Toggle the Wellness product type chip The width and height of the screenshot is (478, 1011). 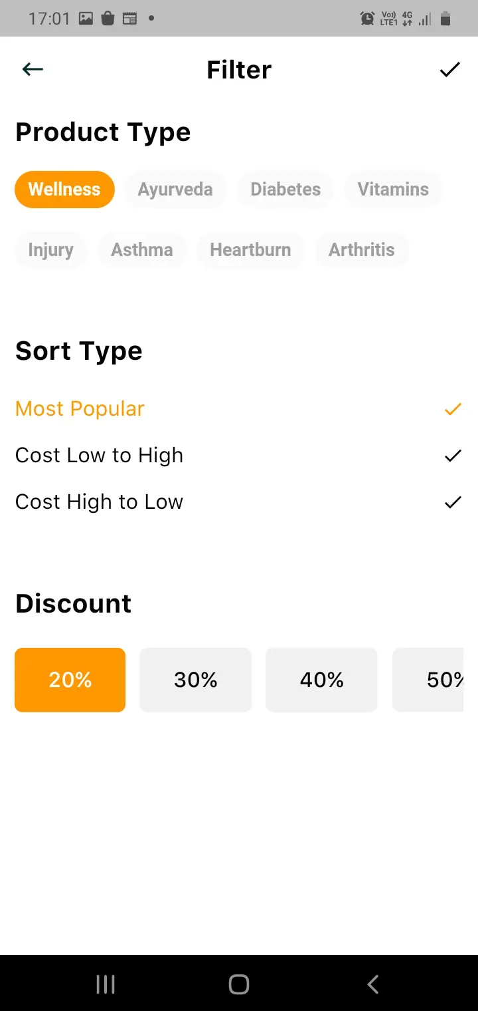coord(64,190)
